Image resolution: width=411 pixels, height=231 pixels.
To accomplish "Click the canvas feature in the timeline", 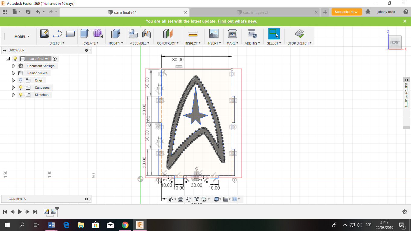I will click(x=54, y=211).
